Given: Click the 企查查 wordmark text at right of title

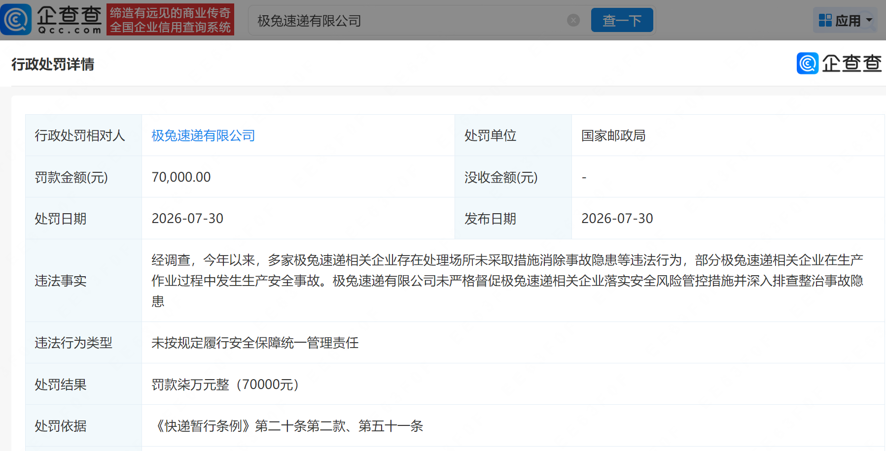Looking at the screenshot, I should (x=851, y=63).
